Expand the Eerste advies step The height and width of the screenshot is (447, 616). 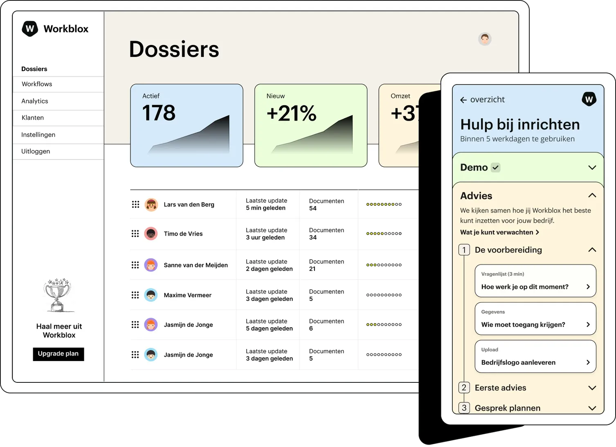592,388
